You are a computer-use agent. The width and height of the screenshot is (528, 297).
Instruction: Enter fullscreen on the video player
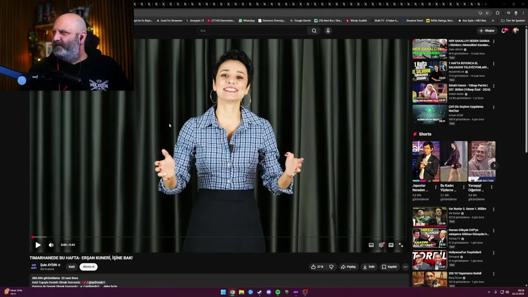click(401, 245)
